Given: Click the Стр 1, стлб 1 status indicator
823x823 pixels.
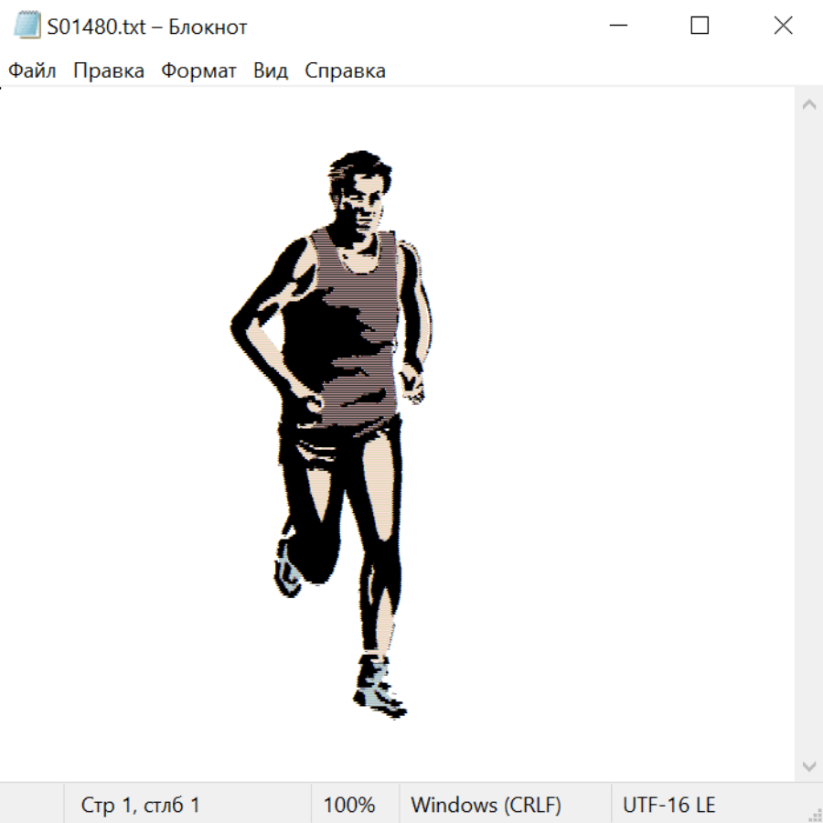Looking at the screenshot, I should (x=141, y=805).
